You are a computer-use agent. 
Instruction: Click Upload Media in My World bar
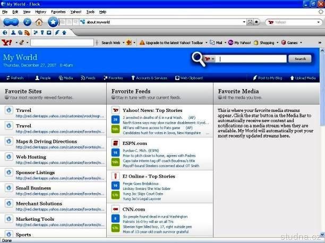point(303,78)
